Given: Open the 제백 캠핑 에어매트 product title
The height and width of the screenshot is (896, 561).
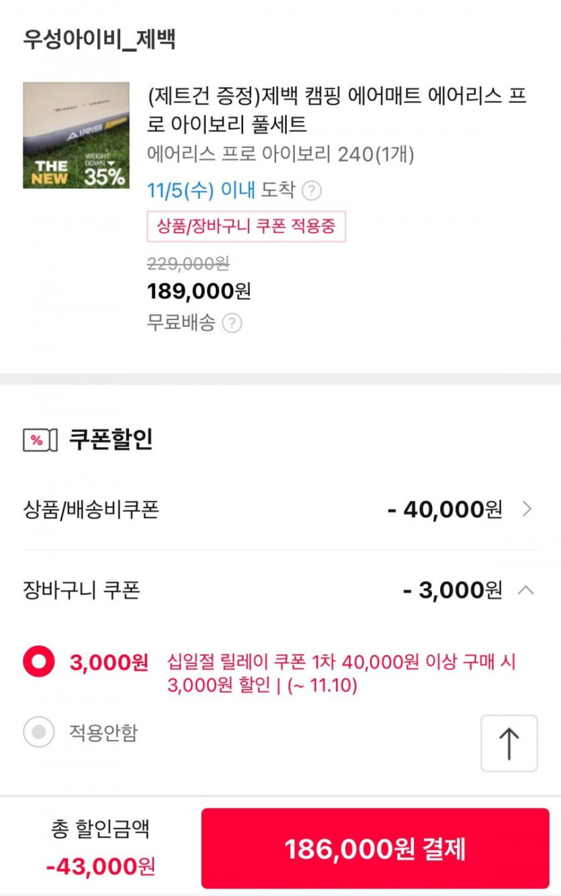Looking at the screenshot, I should click(x=336, y=110).
